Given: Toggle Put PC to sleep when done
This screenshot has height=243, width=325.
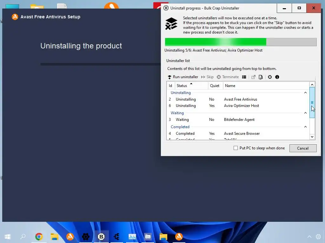Looking at the screenshot, I should 236,148.
